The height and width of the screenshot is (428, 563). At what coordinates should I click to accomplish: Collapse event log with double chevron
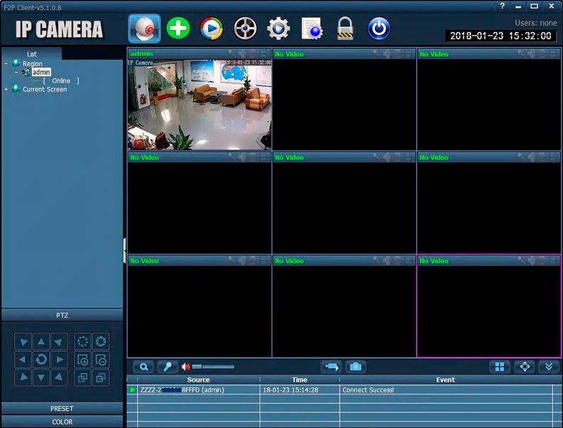[x=549, y=367]
